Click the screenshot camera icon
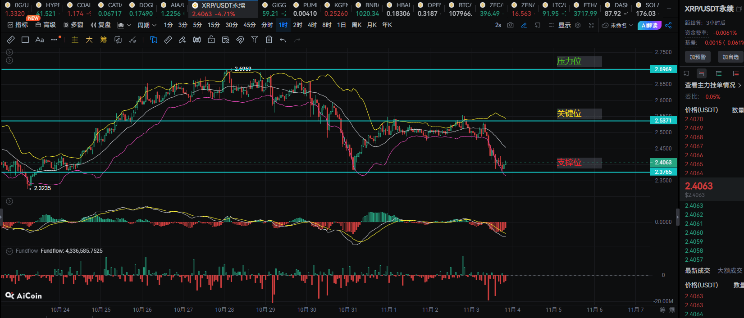The height and width of the screenshot is (318, 744). click(510, 25)
